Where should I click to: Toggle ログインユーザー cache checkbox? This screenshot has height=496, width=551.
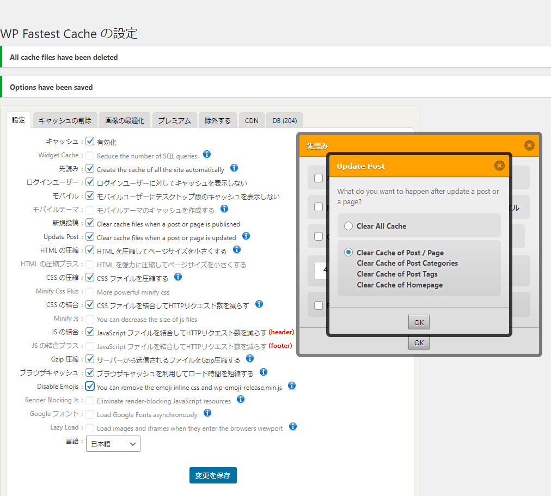90,182
